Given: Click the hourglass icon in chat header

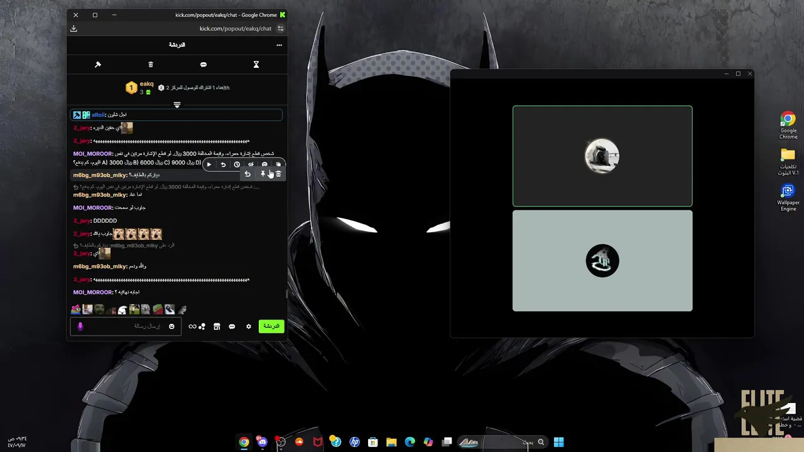Looking at the screenshot, I should tap(256, 65).
